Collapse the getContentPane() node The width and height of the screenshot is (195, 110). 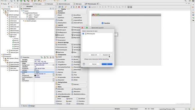(24, 13)
